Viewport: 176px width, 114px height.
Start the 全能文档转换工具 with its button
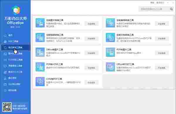tap(162, 38)
